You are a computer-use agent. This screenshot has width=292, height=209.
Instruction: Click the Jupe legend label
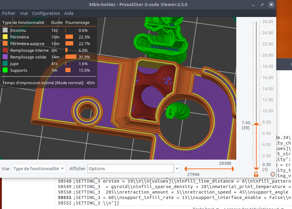click(x=14, y=64)
